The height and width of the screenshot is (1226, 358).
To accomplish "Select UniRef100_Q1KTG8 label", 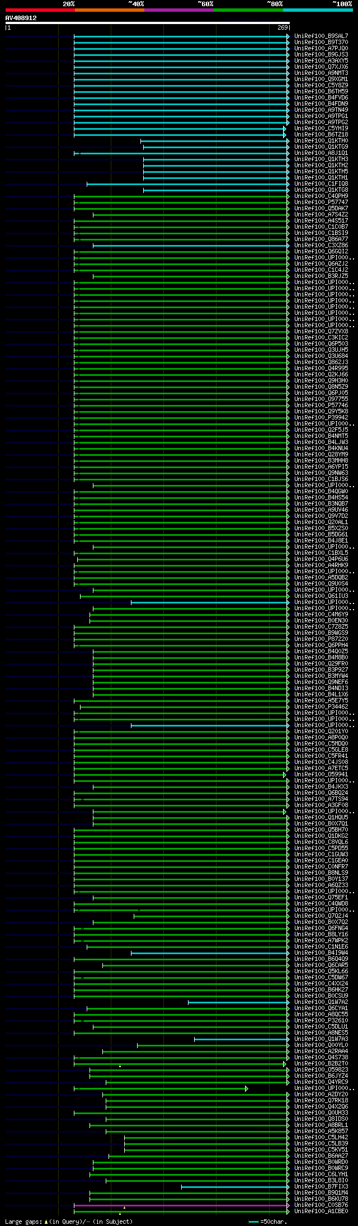I will pos(321,190).
